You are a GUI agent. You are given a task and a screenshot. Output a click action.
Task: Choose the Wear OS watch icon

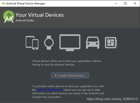[x=49, y=42]
